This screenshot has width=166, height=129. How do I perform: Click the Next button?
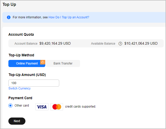point(17,121)
